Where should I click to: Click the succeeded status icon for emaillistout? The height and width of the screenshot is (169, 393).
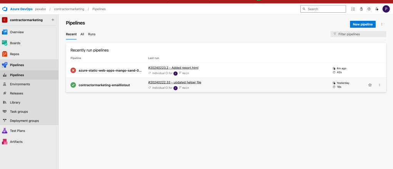pos(73,85)
